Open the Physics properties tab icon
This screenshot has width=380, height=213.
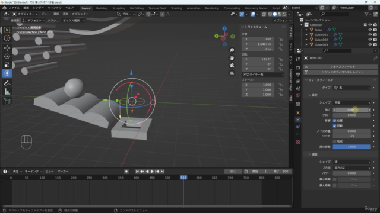pyautogui.click(x=298, y=120)
